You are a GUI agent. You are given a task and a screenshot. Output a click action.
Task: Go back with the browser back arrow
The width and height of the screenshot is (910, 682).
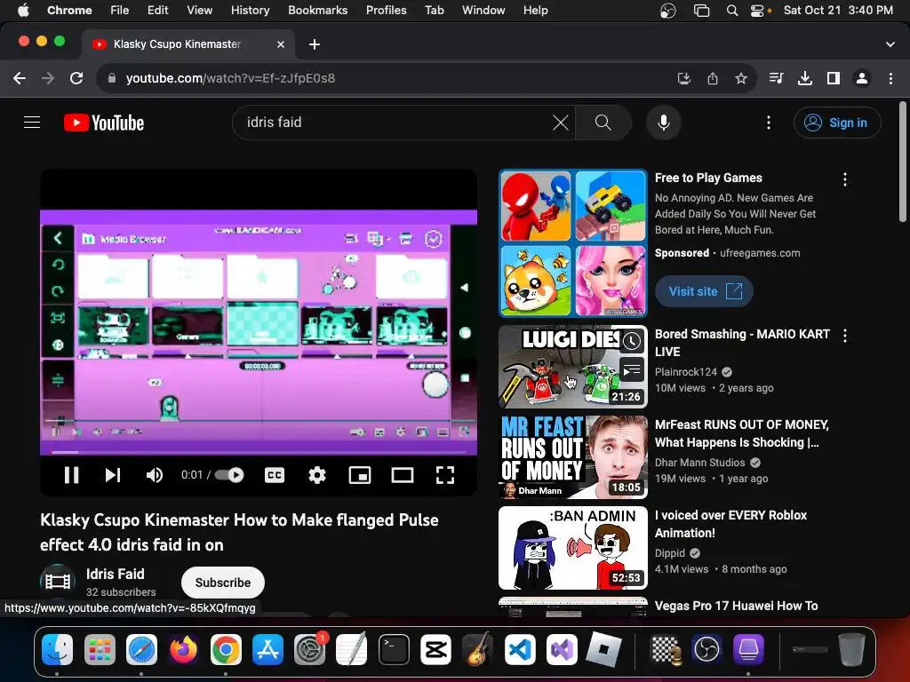pyautogui.click(x=20, y=78)
